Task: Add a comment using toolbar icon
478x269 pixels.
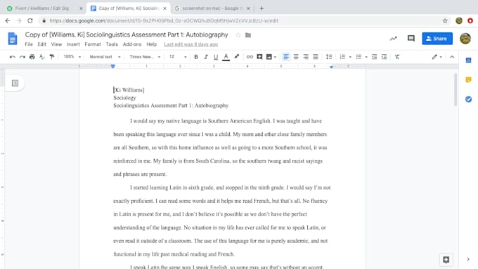Action: [259, 57]
